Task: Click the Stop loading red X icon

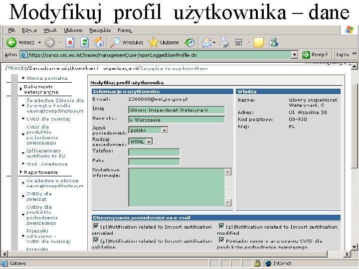Action: [x=70, y=42]
